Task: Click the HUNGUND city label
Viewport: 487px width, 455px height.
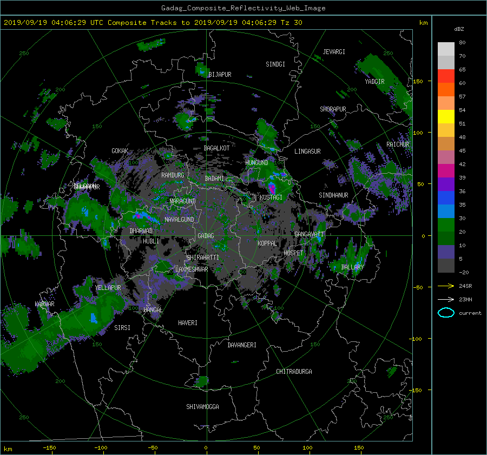Action: (256, 163)
